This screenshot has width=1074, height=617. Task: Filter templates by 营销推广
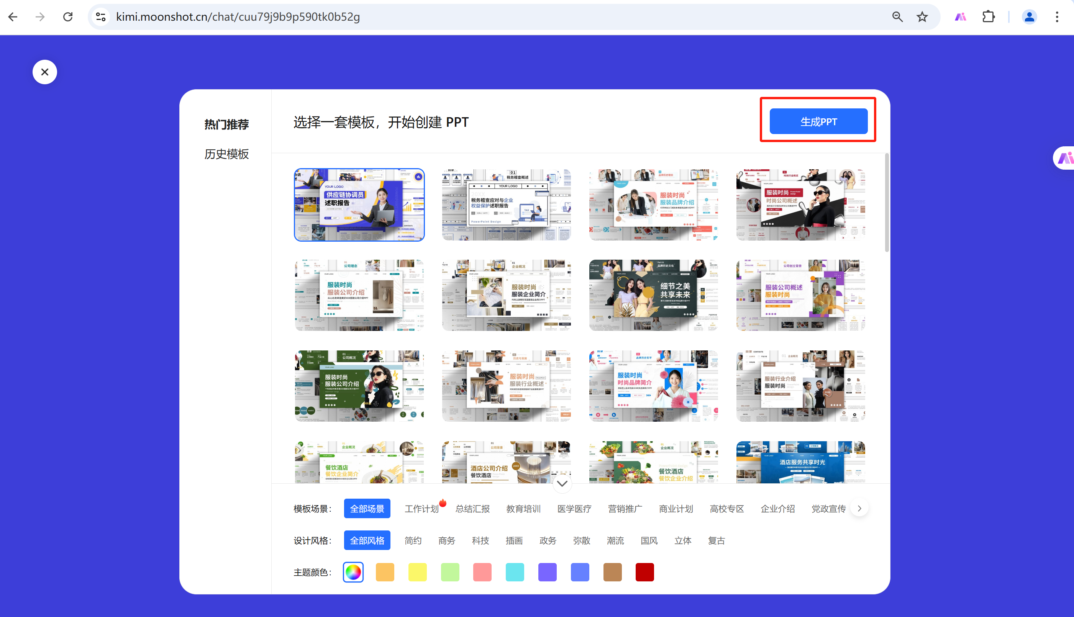pyautogui.click(x=625, y=509)
